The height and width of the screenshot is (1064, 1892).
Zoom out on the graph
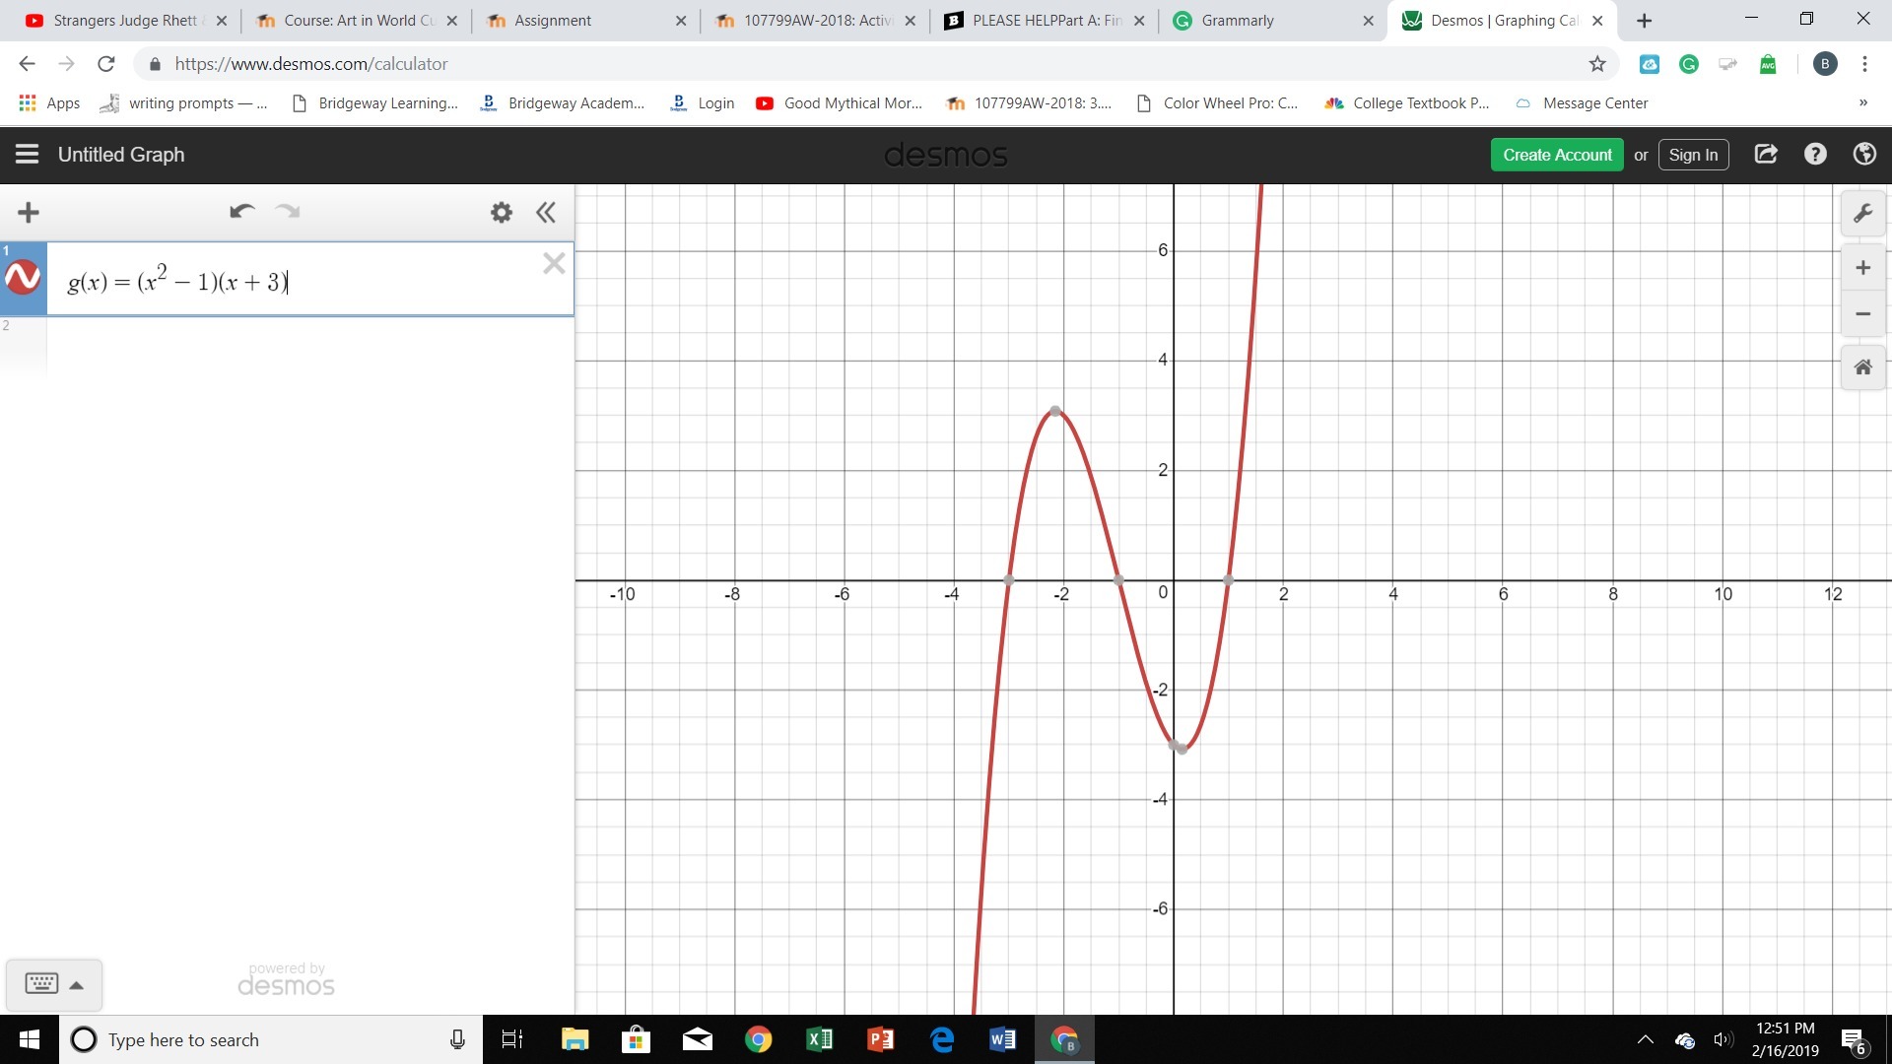pos(1862,314)
